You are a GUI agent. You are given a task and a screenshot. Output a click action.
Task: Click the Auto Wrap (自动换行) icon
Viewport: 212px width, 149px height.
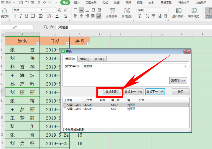(x=127, y=11)
